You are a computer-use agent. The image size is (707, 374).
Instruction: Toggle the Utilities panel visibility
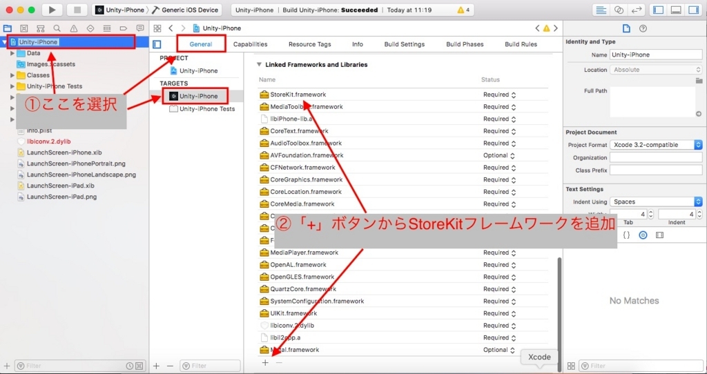click(x=693, y=10)
